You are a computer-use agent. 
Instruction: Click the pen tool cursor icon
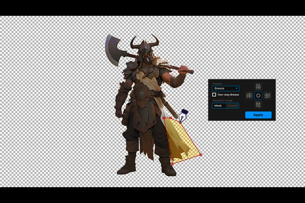click(x=184, y=115)
